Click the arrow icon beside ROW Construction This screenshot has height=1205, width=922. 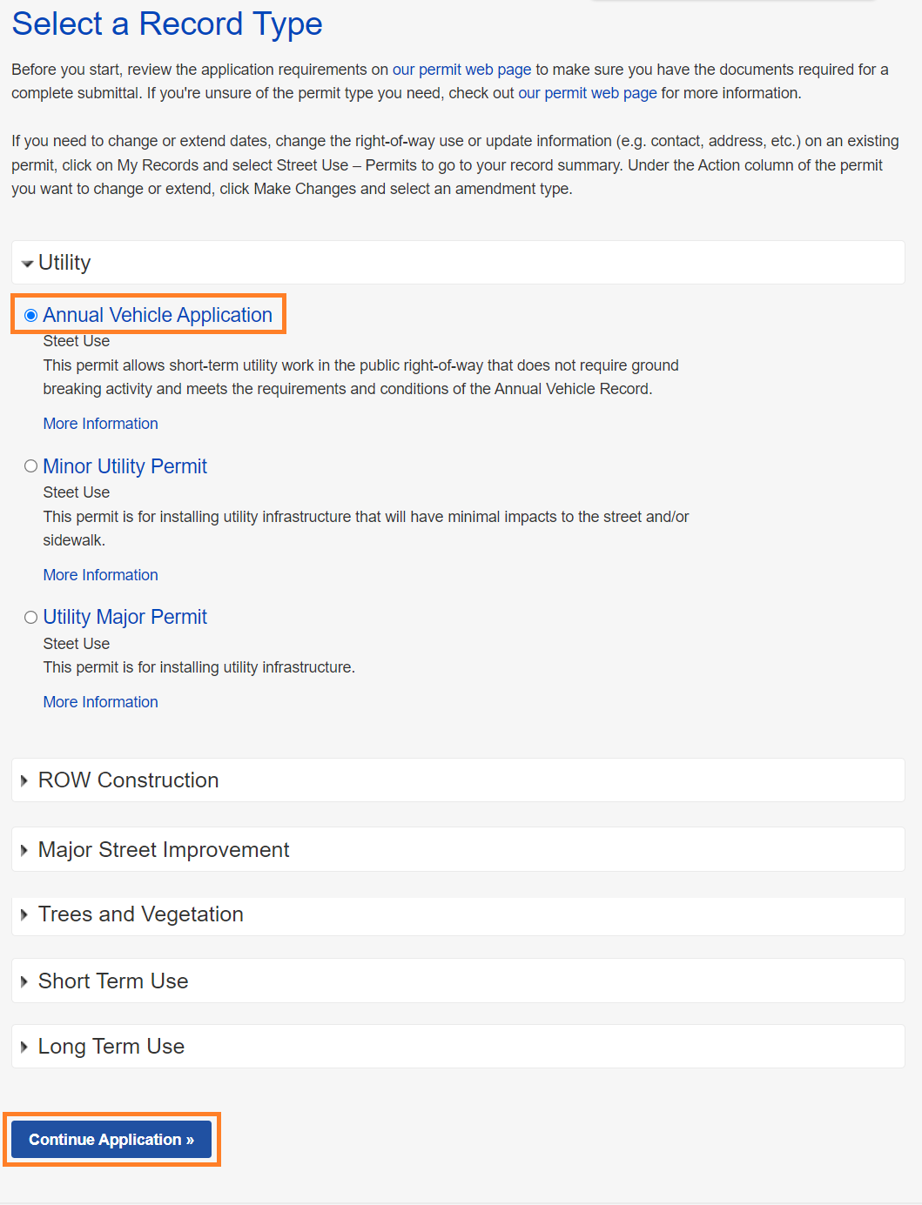tap(24, 781)
